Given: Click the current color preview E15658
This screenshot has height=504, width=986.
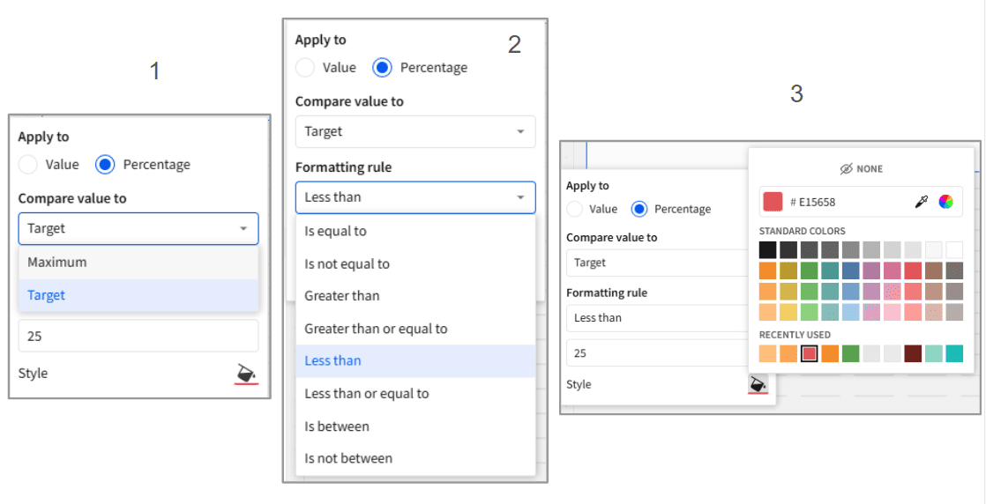Looking at the screenshot, I should point(773,202).
